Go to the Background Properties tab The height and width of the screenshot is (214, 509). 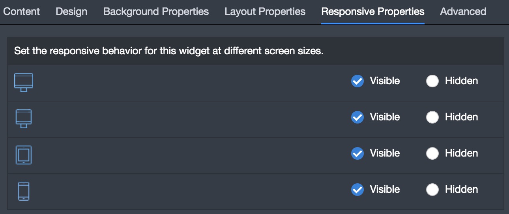coord(156,11)
